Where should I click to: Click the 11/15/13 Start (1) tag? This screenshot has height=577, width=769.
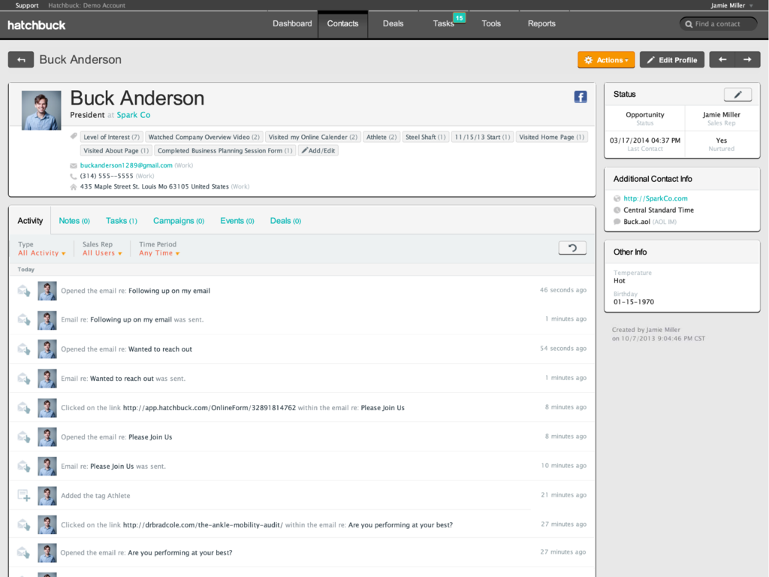(x=482, y=137)
